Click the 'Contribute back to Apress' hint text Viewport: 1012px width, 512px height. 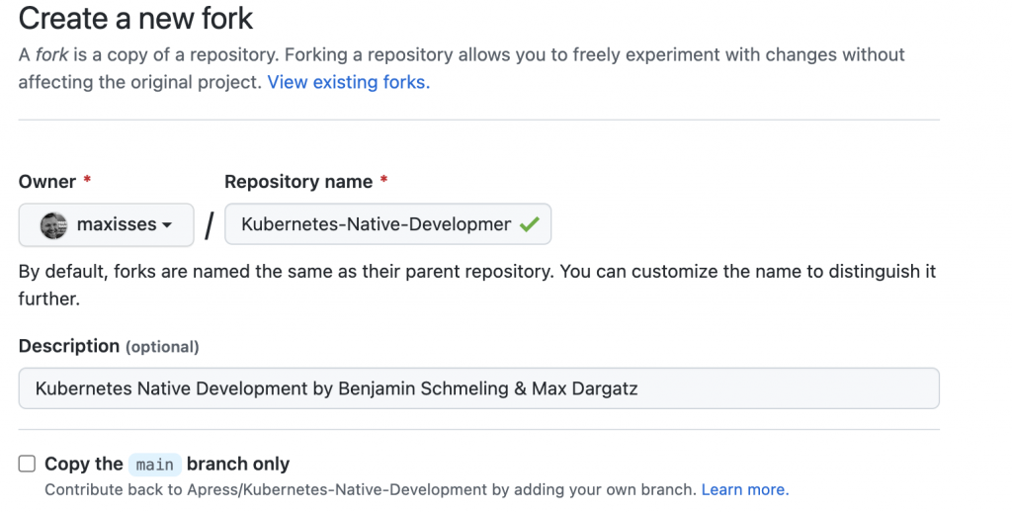click(x=371, y=490)
